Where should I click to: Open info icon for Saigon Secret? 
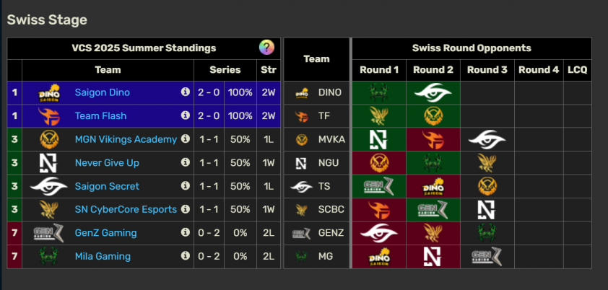tap(186, 185)
